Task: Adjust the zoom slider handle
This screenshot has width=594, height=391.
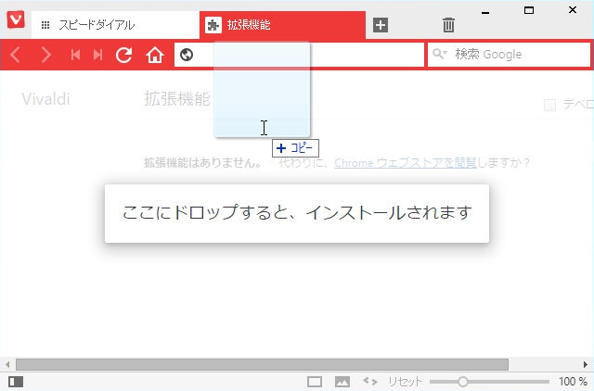Action: [462, 382]
